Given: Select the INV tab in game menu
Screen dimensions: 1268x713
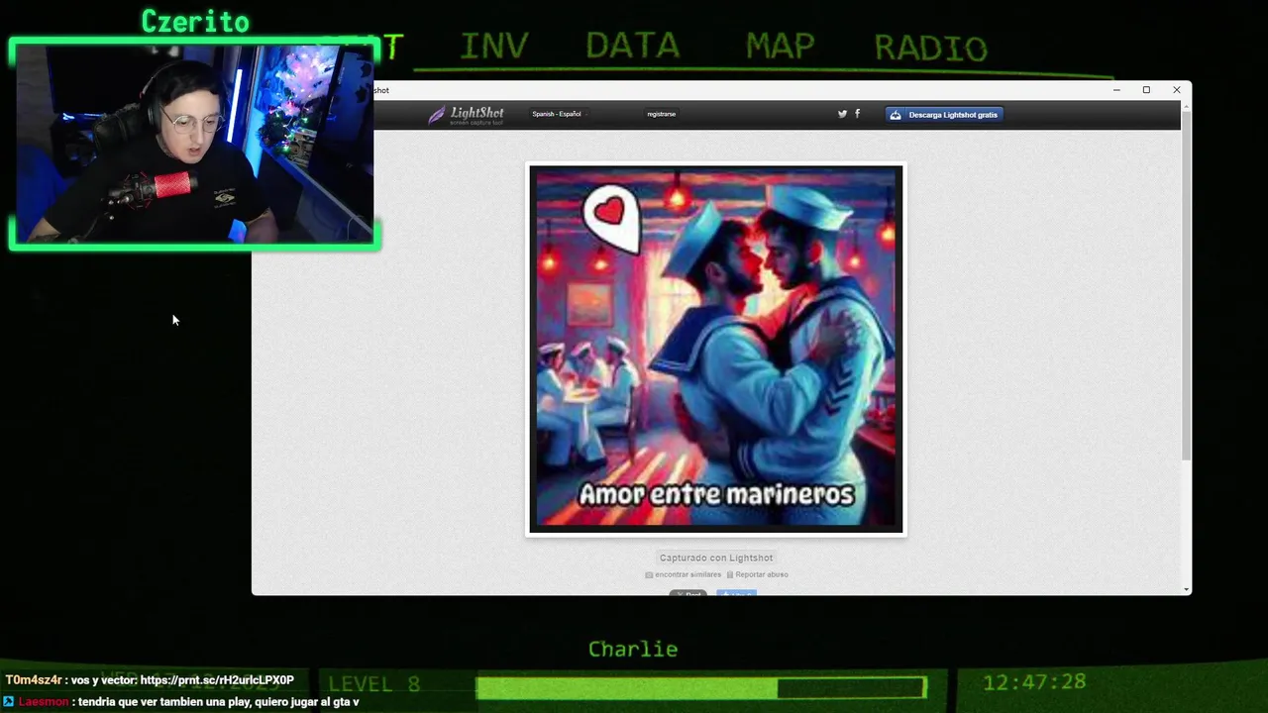Looking at the screenshot, I should tap(493, 46).
